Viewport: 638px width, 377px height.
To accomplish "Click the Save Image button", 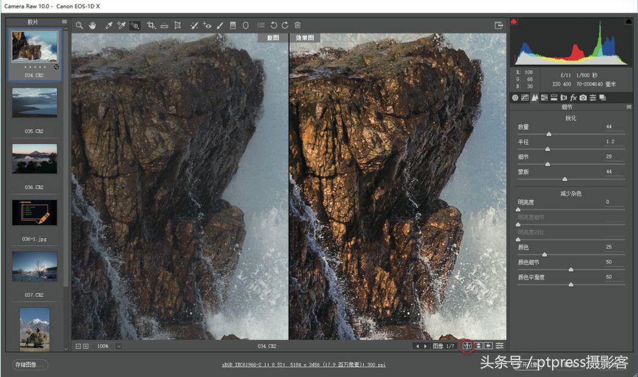I will [30, 365].
